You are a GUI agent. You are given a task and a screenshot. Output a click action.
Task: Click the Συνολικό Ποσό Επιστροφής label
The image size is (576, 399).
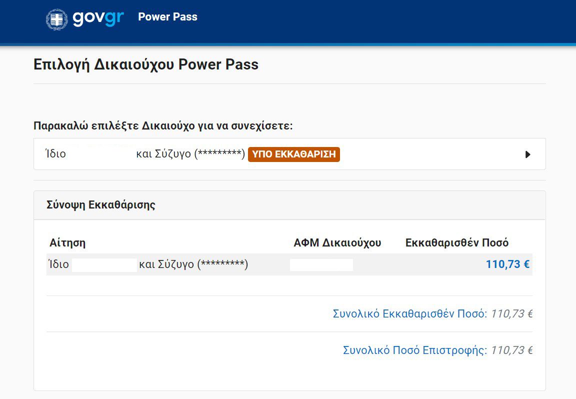click(414, 350)
